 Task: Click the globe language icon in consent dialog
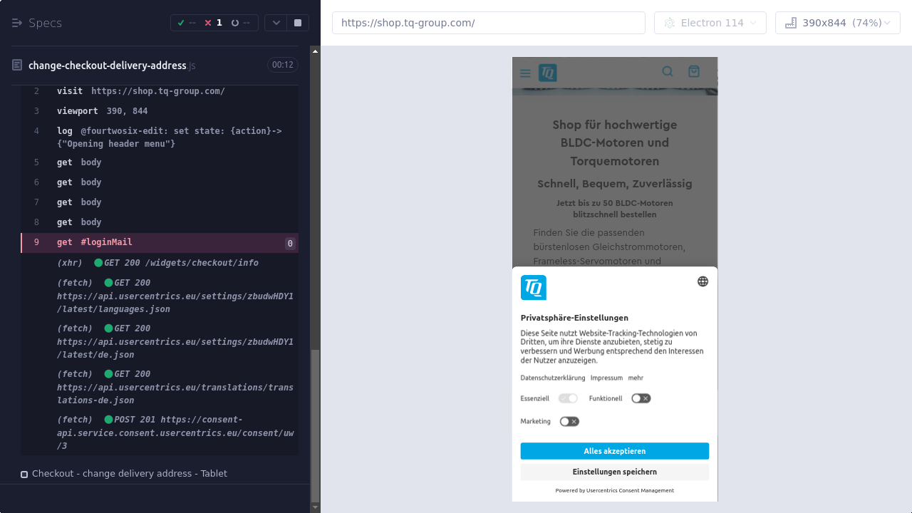click(x=703, y=281)
